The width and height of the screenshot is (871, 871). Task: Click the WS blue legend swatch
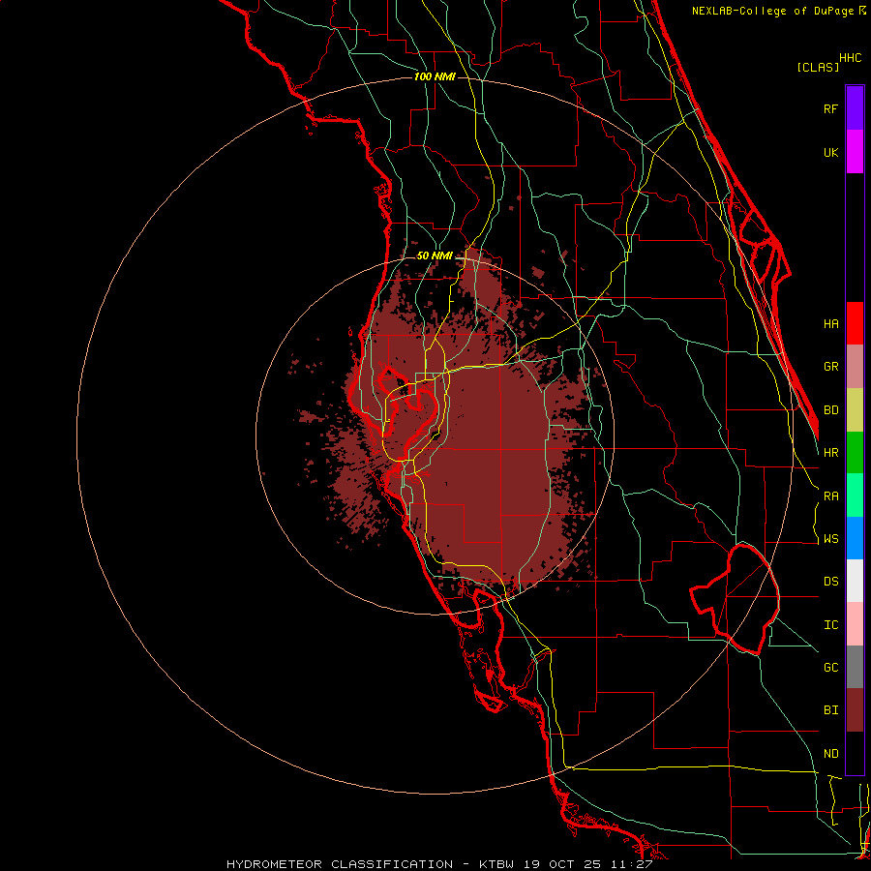click(855, 538)
